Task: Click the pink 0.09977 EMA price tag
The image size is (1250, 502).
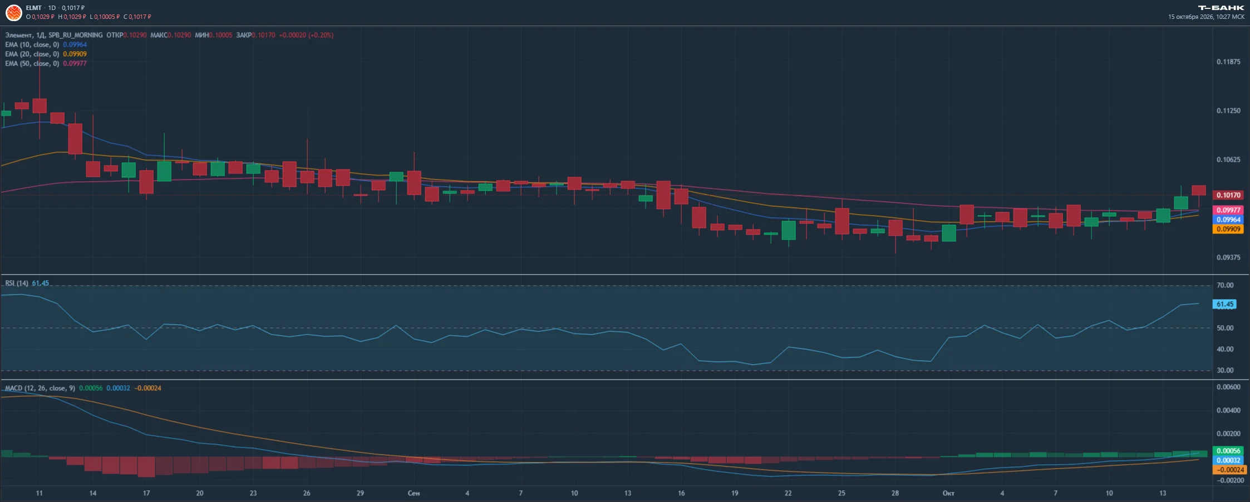Action: tap(1228, 210)
